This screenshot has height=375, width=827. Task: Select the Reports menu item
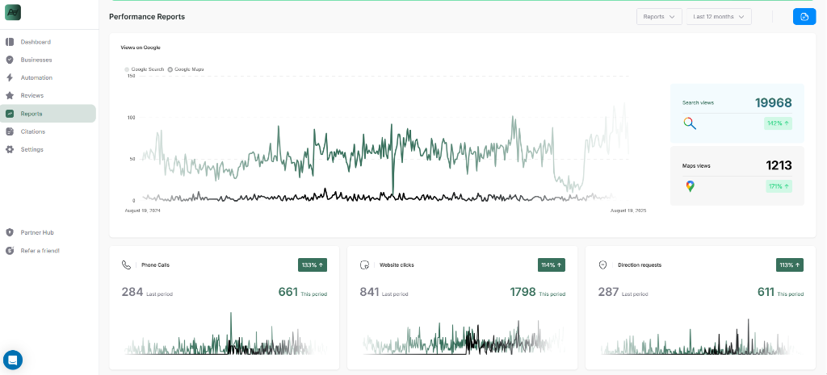click(48, 114)
